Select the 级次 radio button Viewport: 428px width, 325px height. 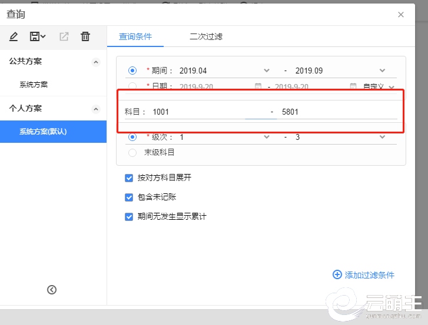[x=132, y=137]
